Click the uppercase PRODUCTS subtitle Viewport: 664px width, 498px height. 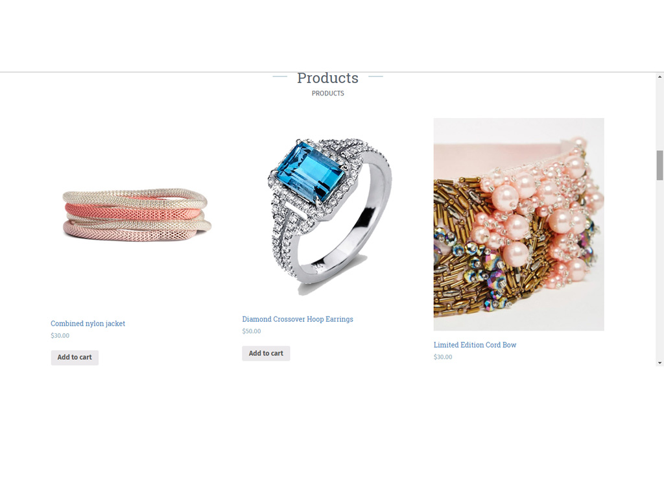point(327,93)
